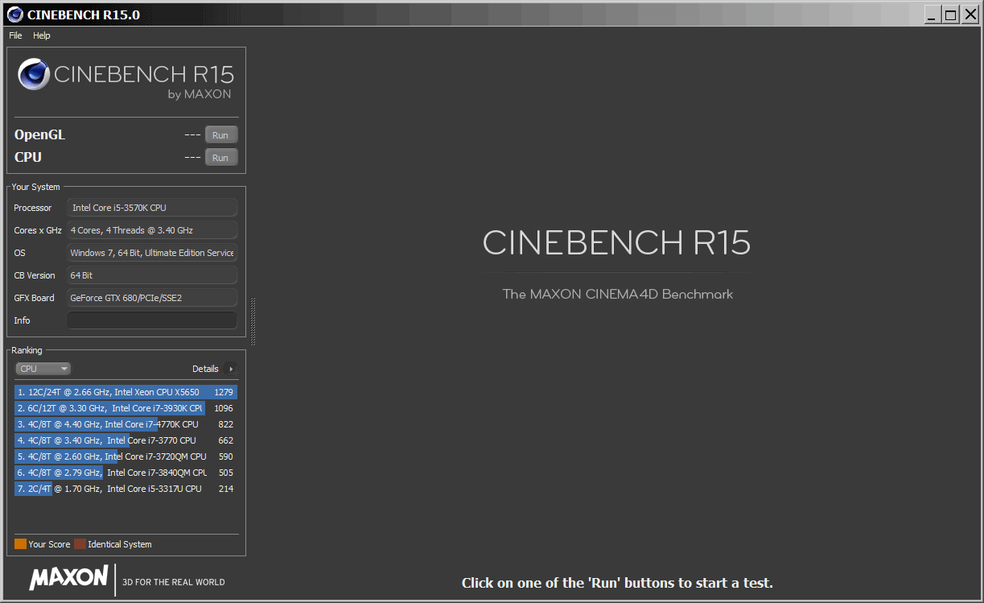This screenshot has width=984, height=603.
Task: Select the Core i5-3317U ranking row
Action: (126, 489)
